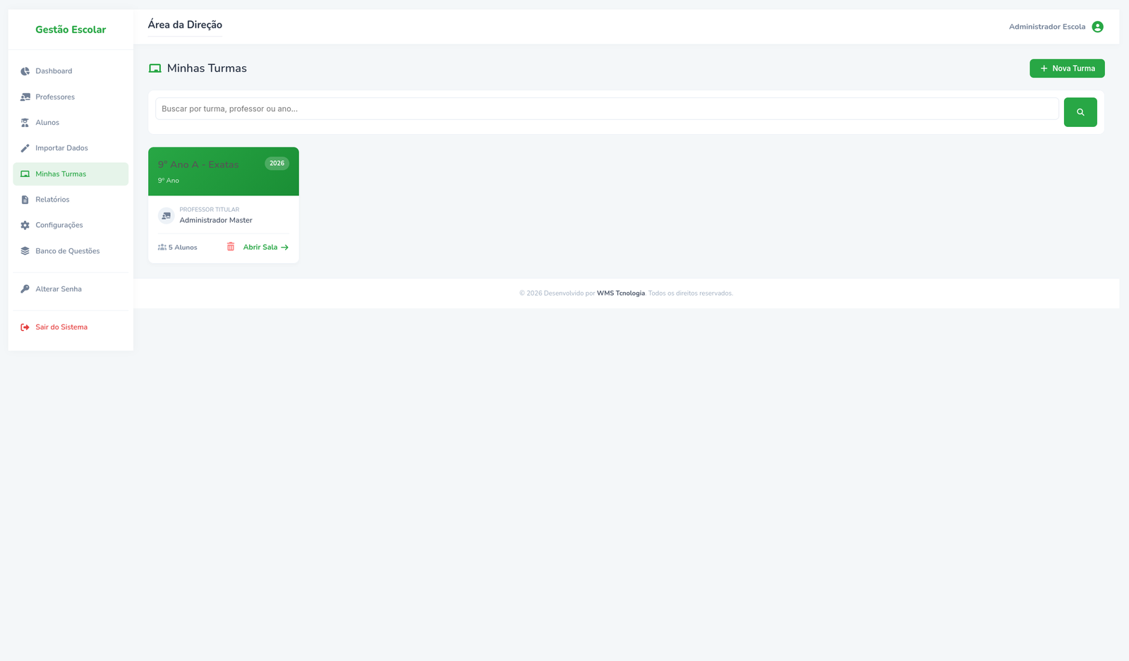Click the Configurações gear icon

[25, 226]
